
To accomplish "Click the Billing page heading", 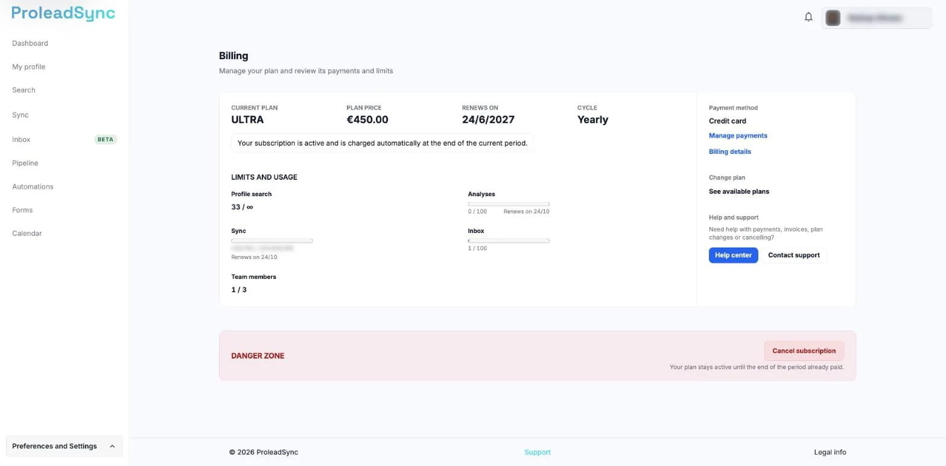I will pyautogui.click(x=233, y=56).
